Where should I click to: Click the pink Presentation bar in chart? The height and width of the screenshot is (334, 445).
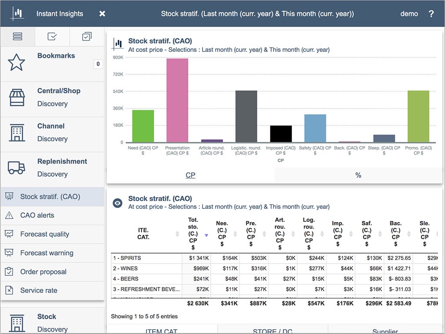click(177, 100)
